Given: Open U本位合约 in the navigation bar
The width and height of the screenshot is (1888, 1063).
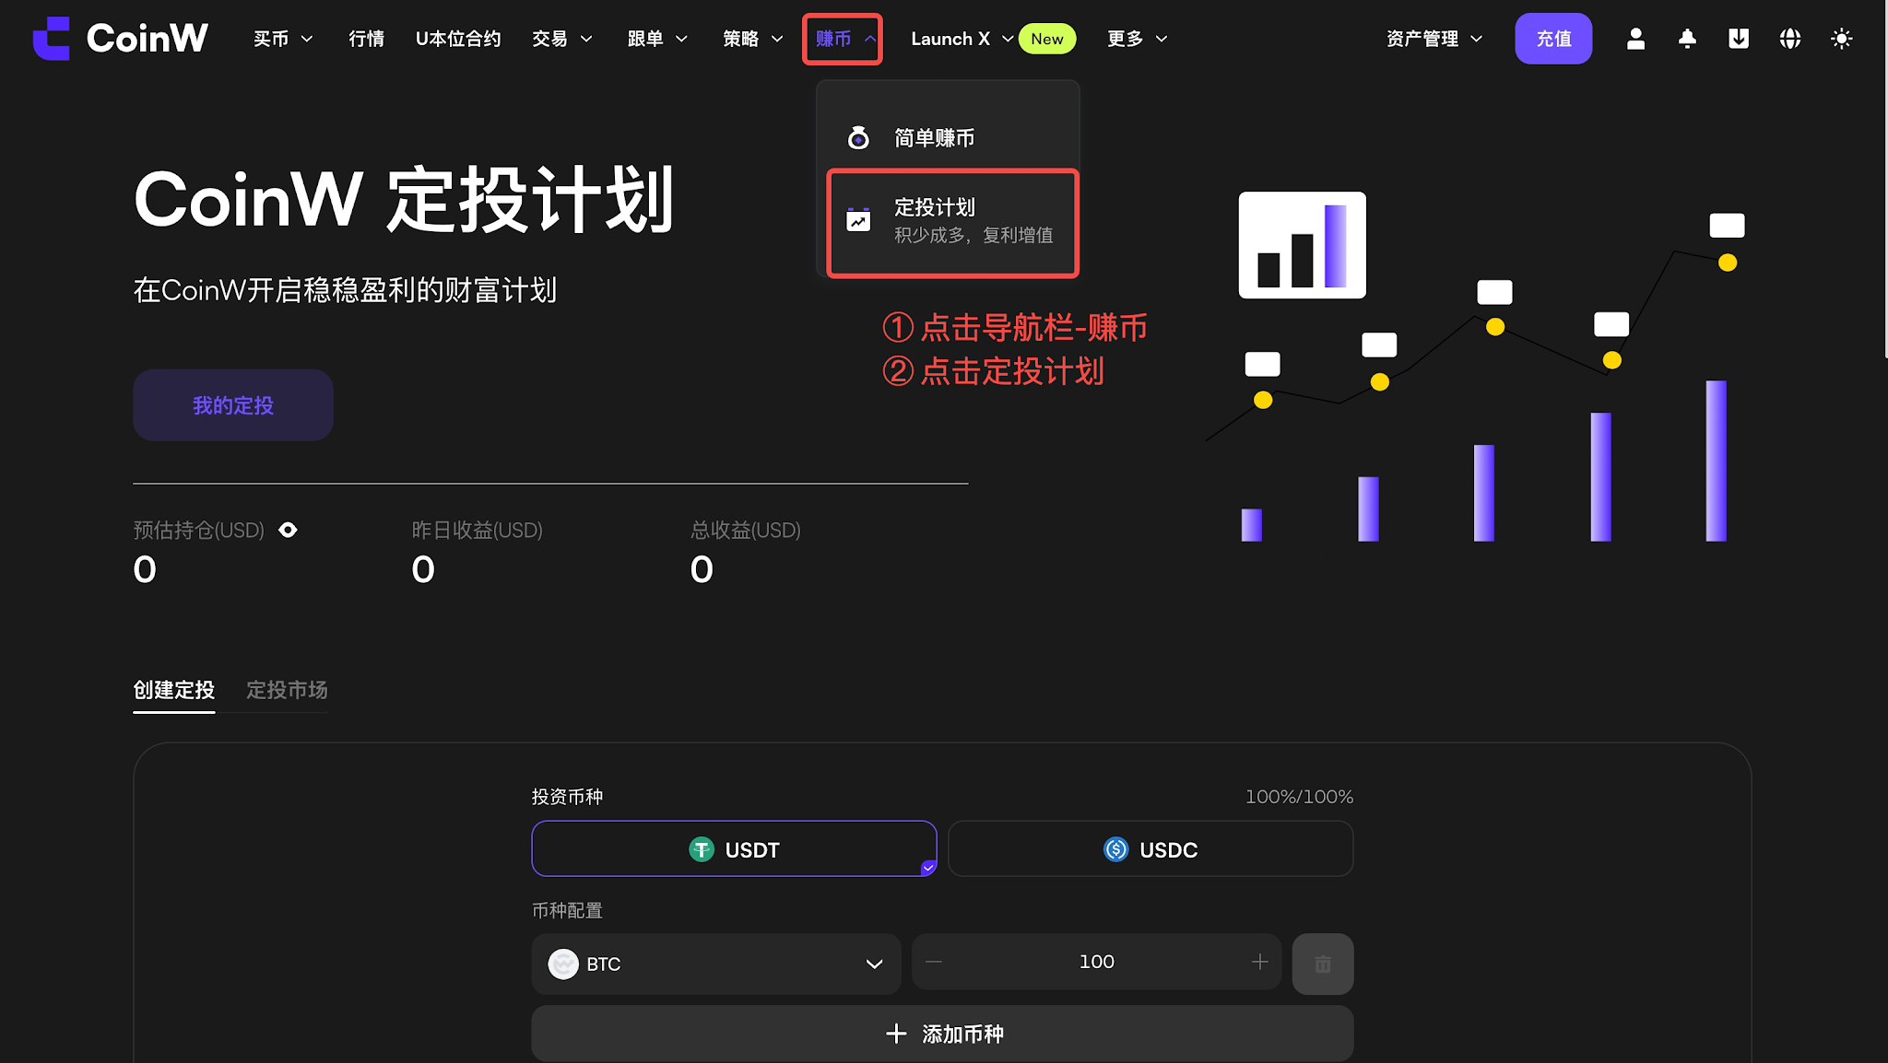Looking at the screenshot, I should [458, 39].
